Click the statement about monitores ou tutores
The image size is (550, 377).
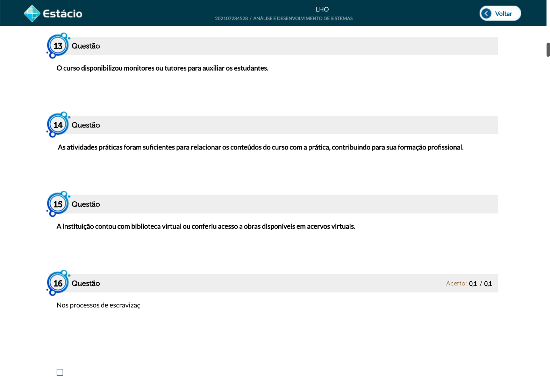click(x=162, y=68)
